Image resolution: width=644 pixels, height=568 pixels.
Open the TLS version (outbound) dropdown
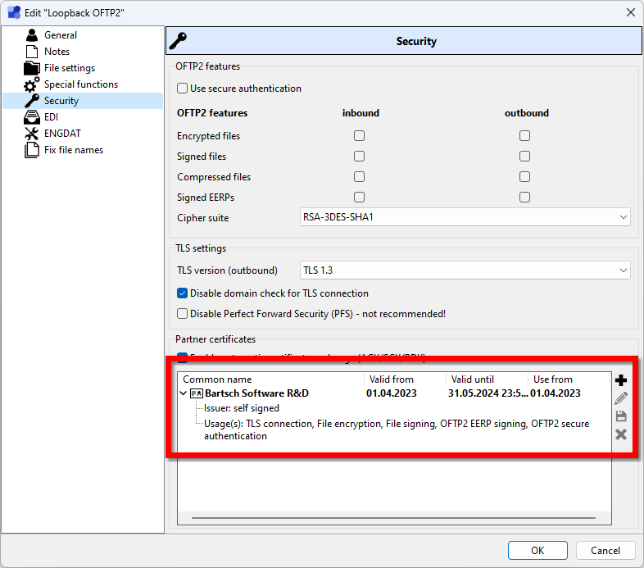pos(465,270)
